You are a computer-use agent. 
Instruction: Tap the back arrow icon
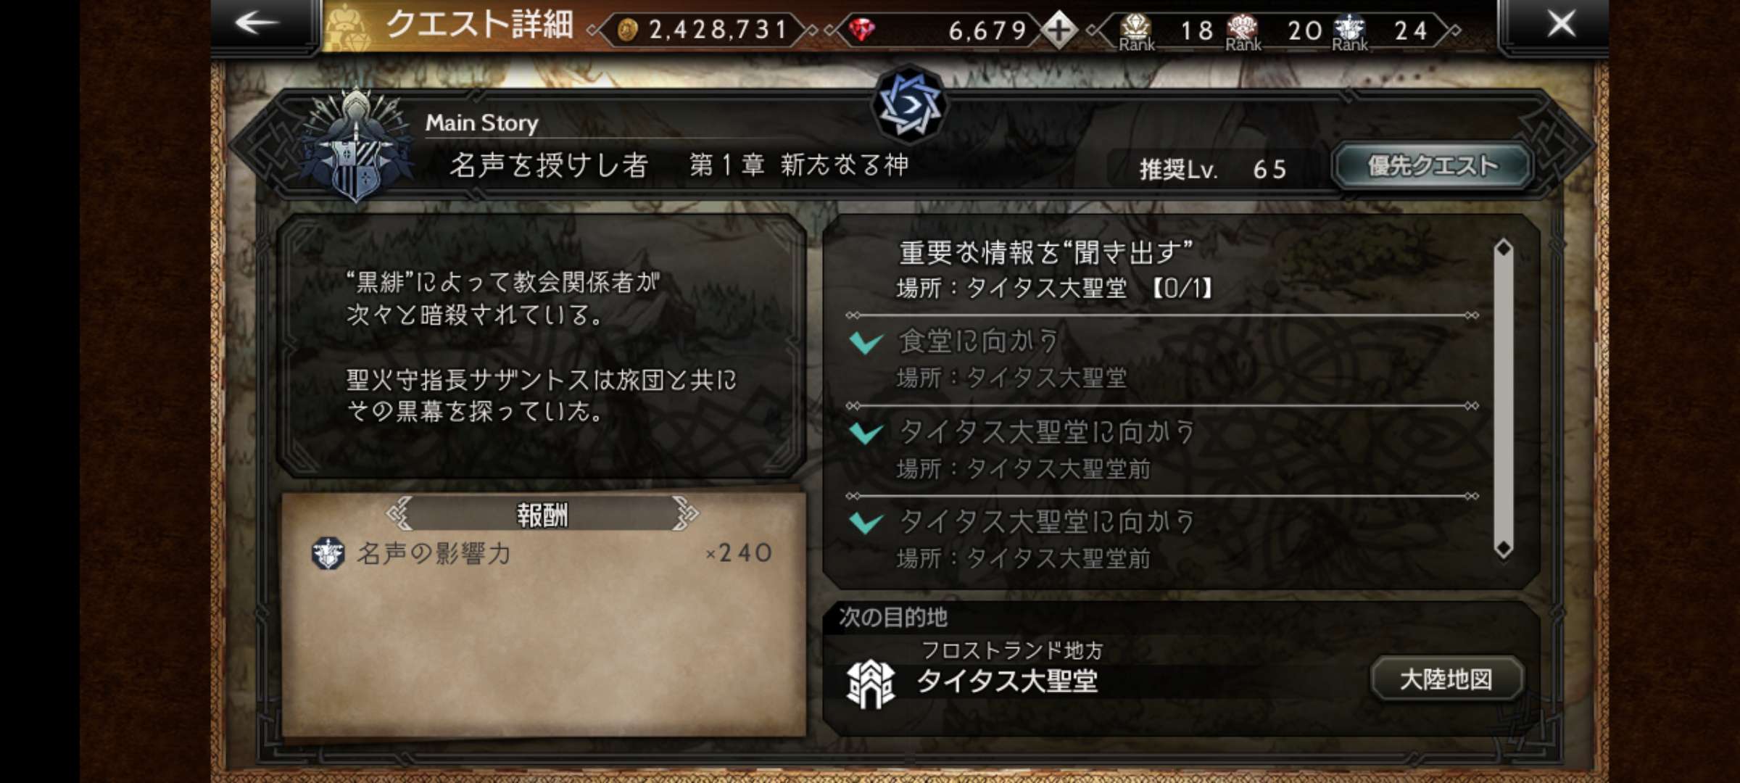257,23
